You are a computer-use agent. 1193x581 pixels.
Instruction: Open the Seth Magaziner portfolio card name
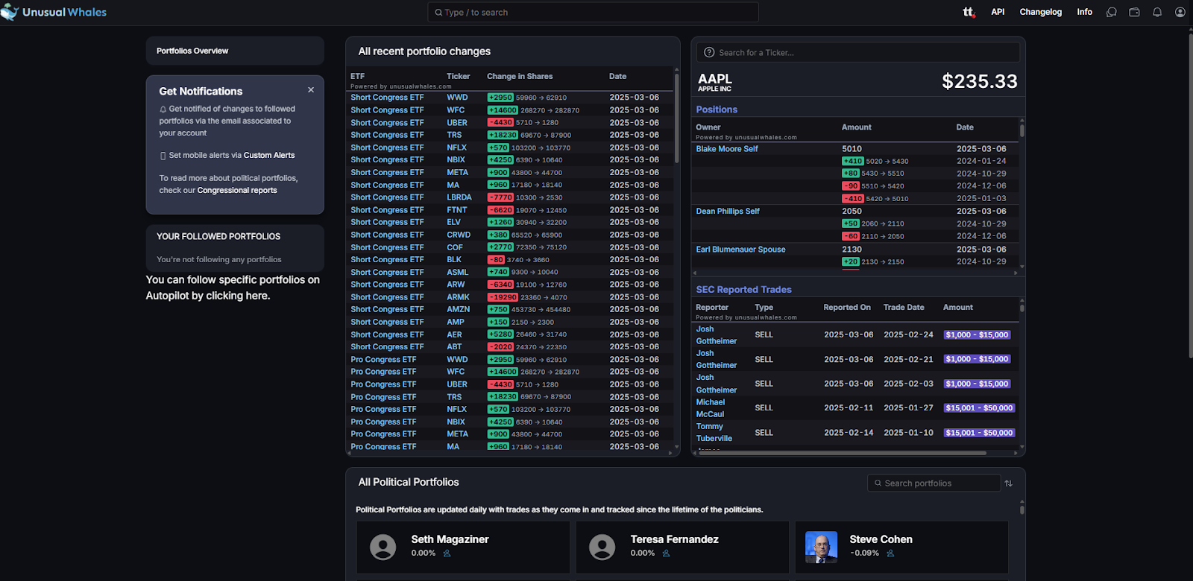click(x=450, y=539)
